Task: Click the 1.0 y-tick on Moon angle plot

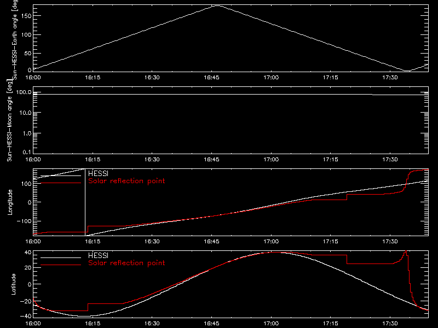Action: pos(27,133)
